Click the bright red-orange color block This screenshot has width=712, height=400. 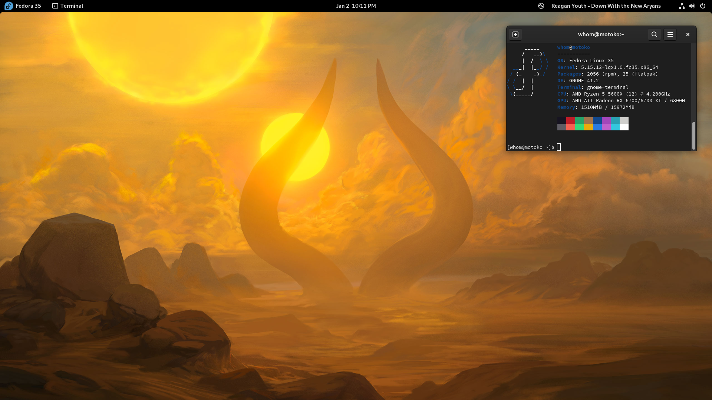[570, 127]
